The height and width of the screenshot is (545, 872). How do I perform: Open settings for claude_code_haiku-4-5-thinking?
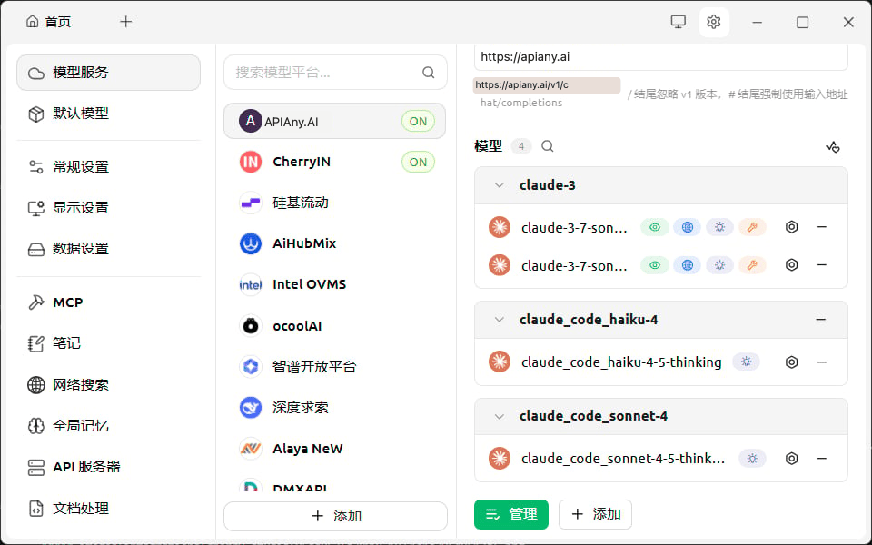(x=791, y=362)
